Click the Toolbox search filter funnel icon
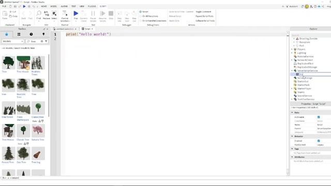Viewport: 331px width, 186px height. click(46, 41)
